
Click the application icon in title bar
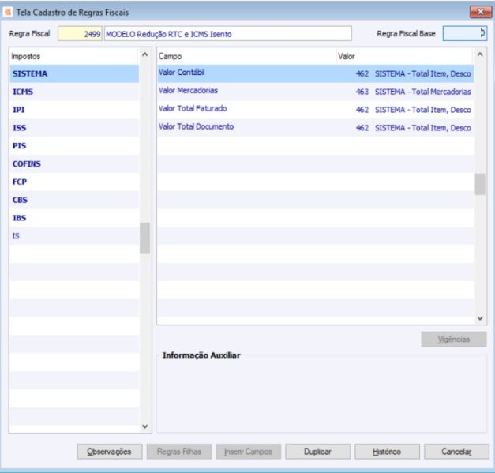pos(8,12)
